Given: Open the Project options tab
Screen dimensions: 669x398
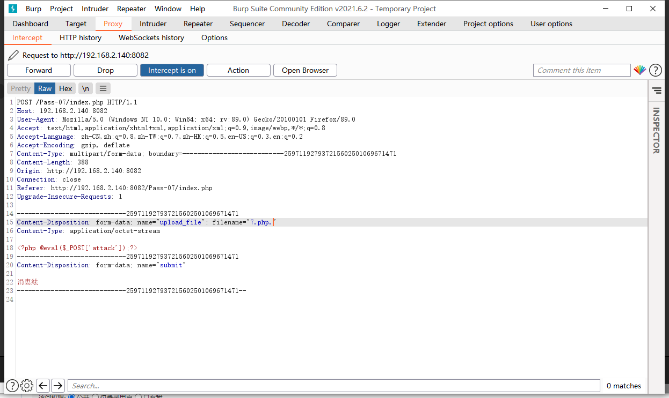Looking at the screenshot, I should point(488,24).
